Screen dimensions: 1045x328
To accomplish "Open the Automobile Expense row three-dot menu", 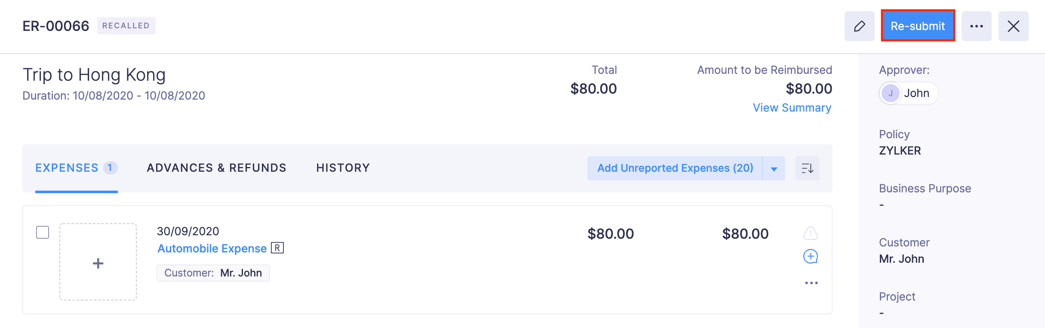I will [811, 283].
